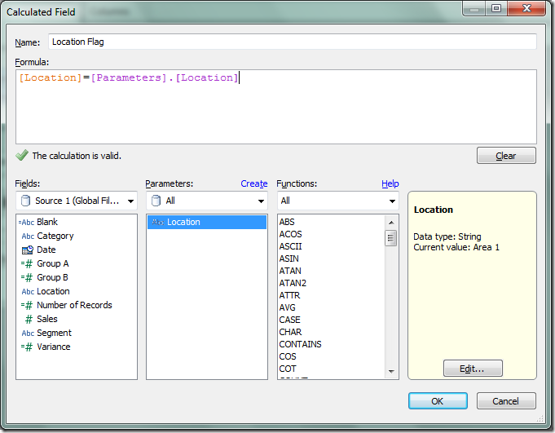This screenshot has height=433, width=555.
Task: Click the [Parameters].[Location] text in formula
Action: [165, 78]
